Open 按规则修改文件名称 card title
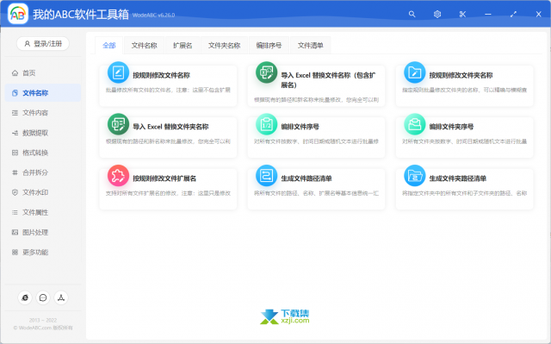This screenshot has width=551, height=344. [x=161, y=75]
